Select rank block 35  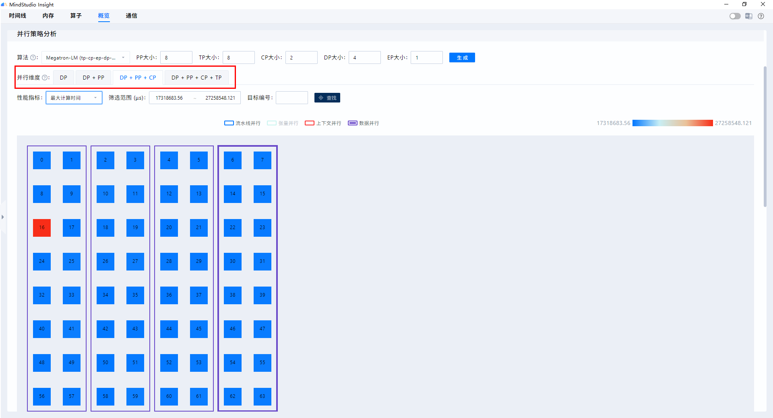tap(135, 295)
